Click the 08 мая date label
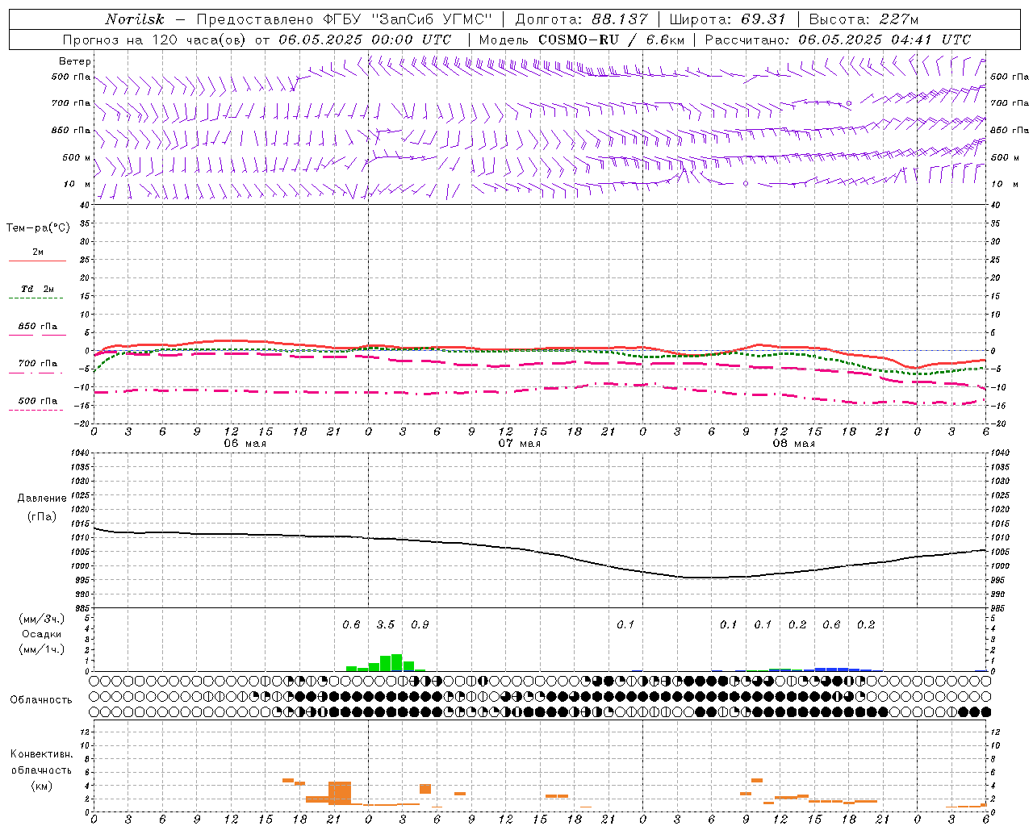 (x=793, y=444)
